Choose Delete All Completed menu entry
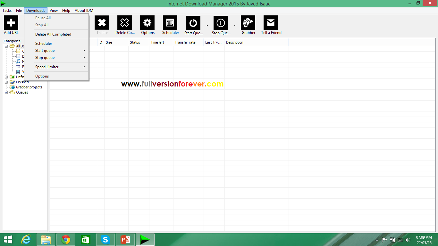Screen dimensions: 438x246 (61, 34)
